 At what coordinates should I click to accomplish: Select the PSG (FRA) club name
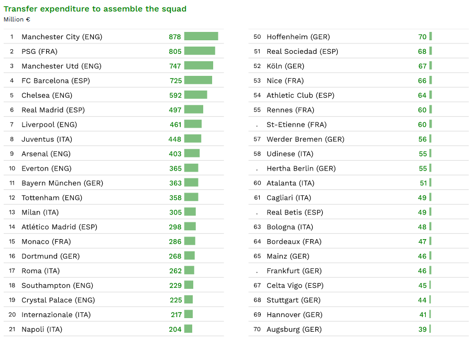click(x=39, y=51)
